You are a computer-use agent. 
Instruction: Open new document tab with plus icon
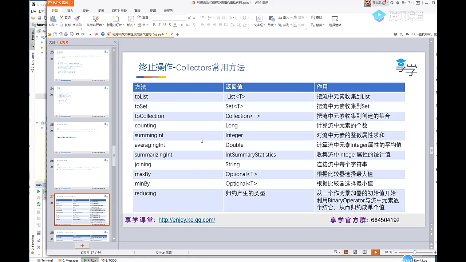178,34
